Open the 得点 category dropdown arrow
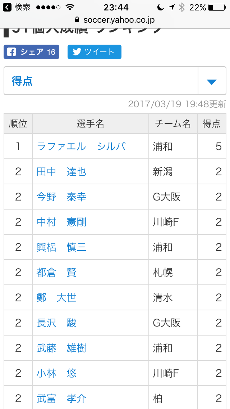 212,81
